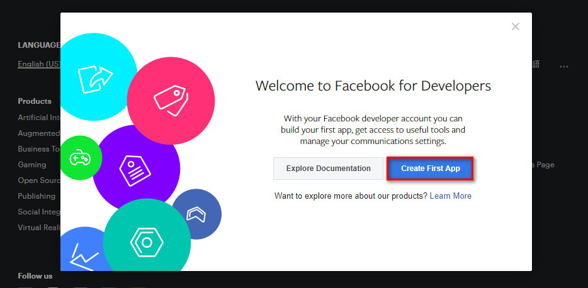Follow the Learn More link

click(x=450, y=196)
